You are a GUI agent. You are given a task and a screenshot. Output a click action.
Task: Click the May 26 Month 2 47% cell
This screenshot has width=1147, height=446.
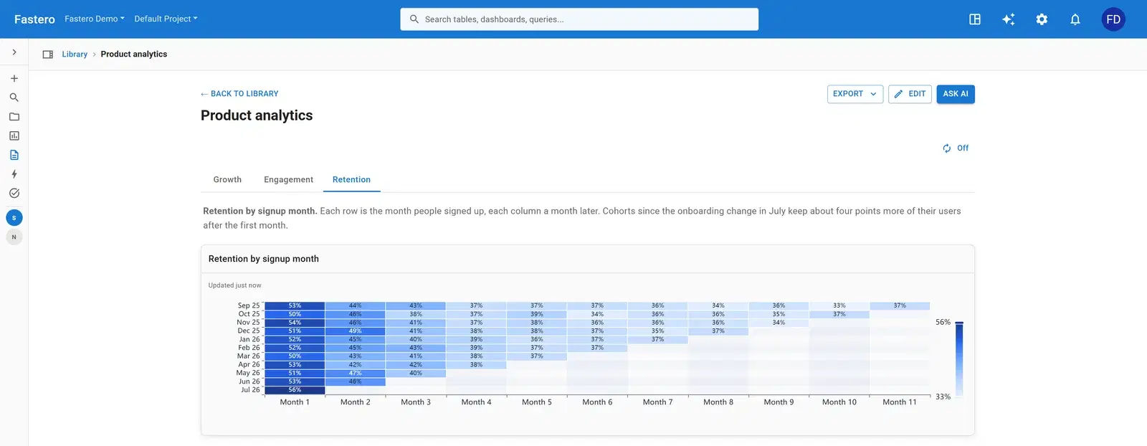(x=355, y=373)
